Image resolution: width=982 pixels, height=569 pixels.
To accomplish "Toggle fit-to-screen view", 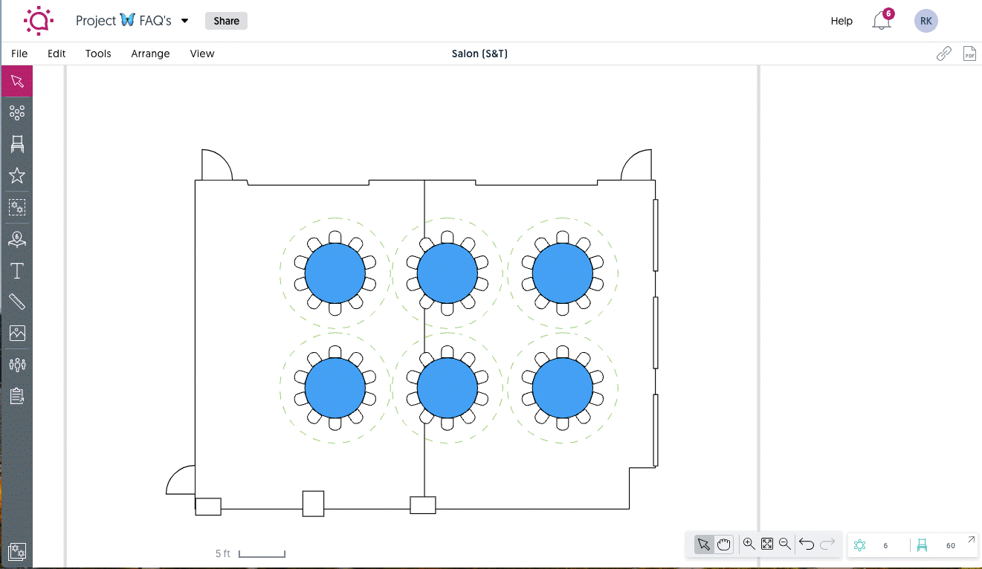I will tap(766, 544).
